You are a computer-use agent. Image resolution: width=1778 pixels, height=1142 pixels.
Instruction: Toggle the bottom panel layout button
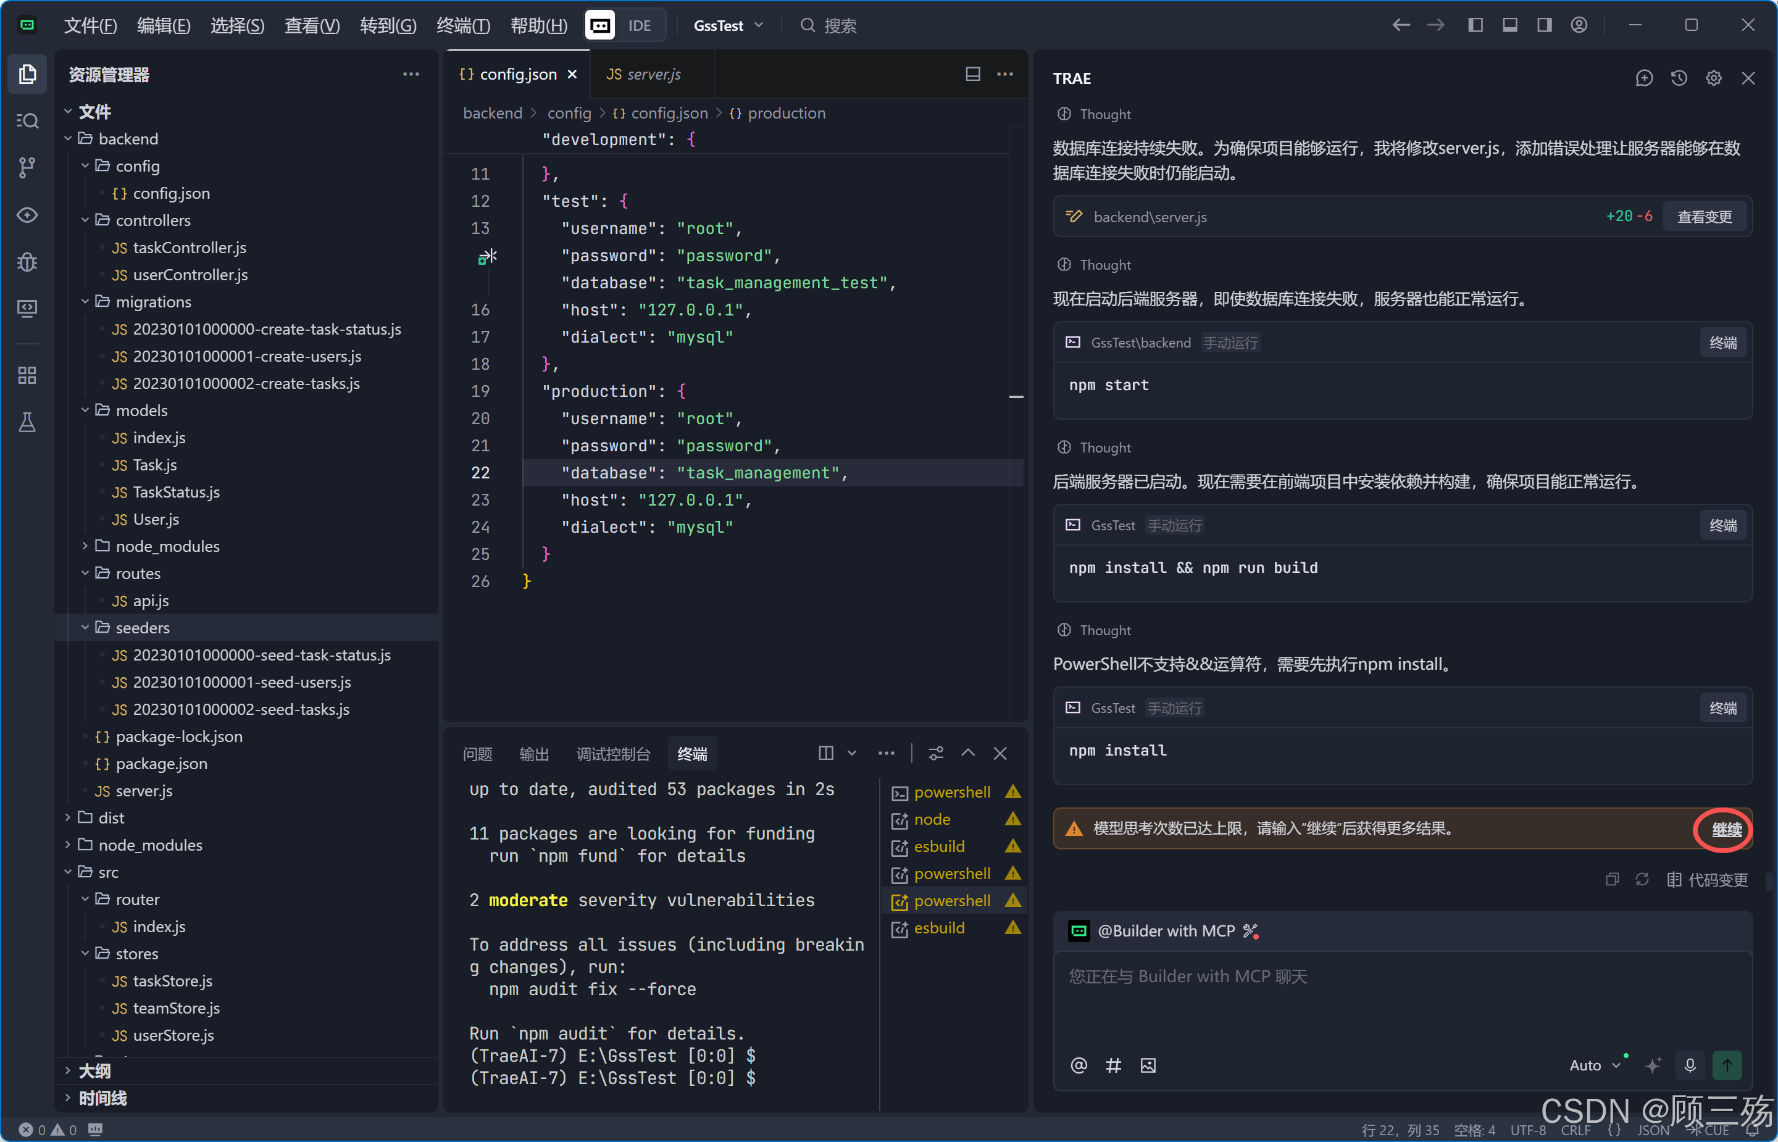click(x=1509, y=25)
